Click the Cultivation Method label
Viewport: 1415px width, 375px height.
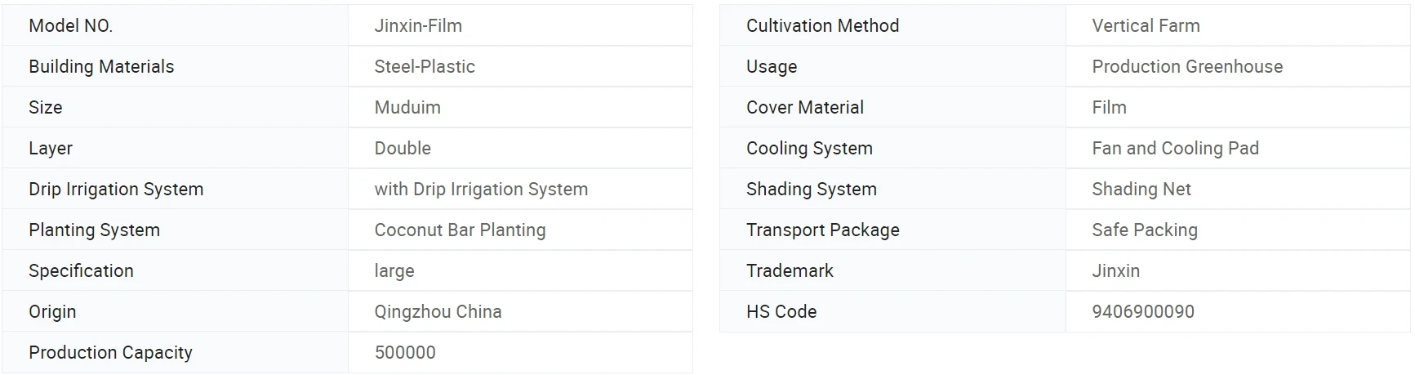[822, 25]
